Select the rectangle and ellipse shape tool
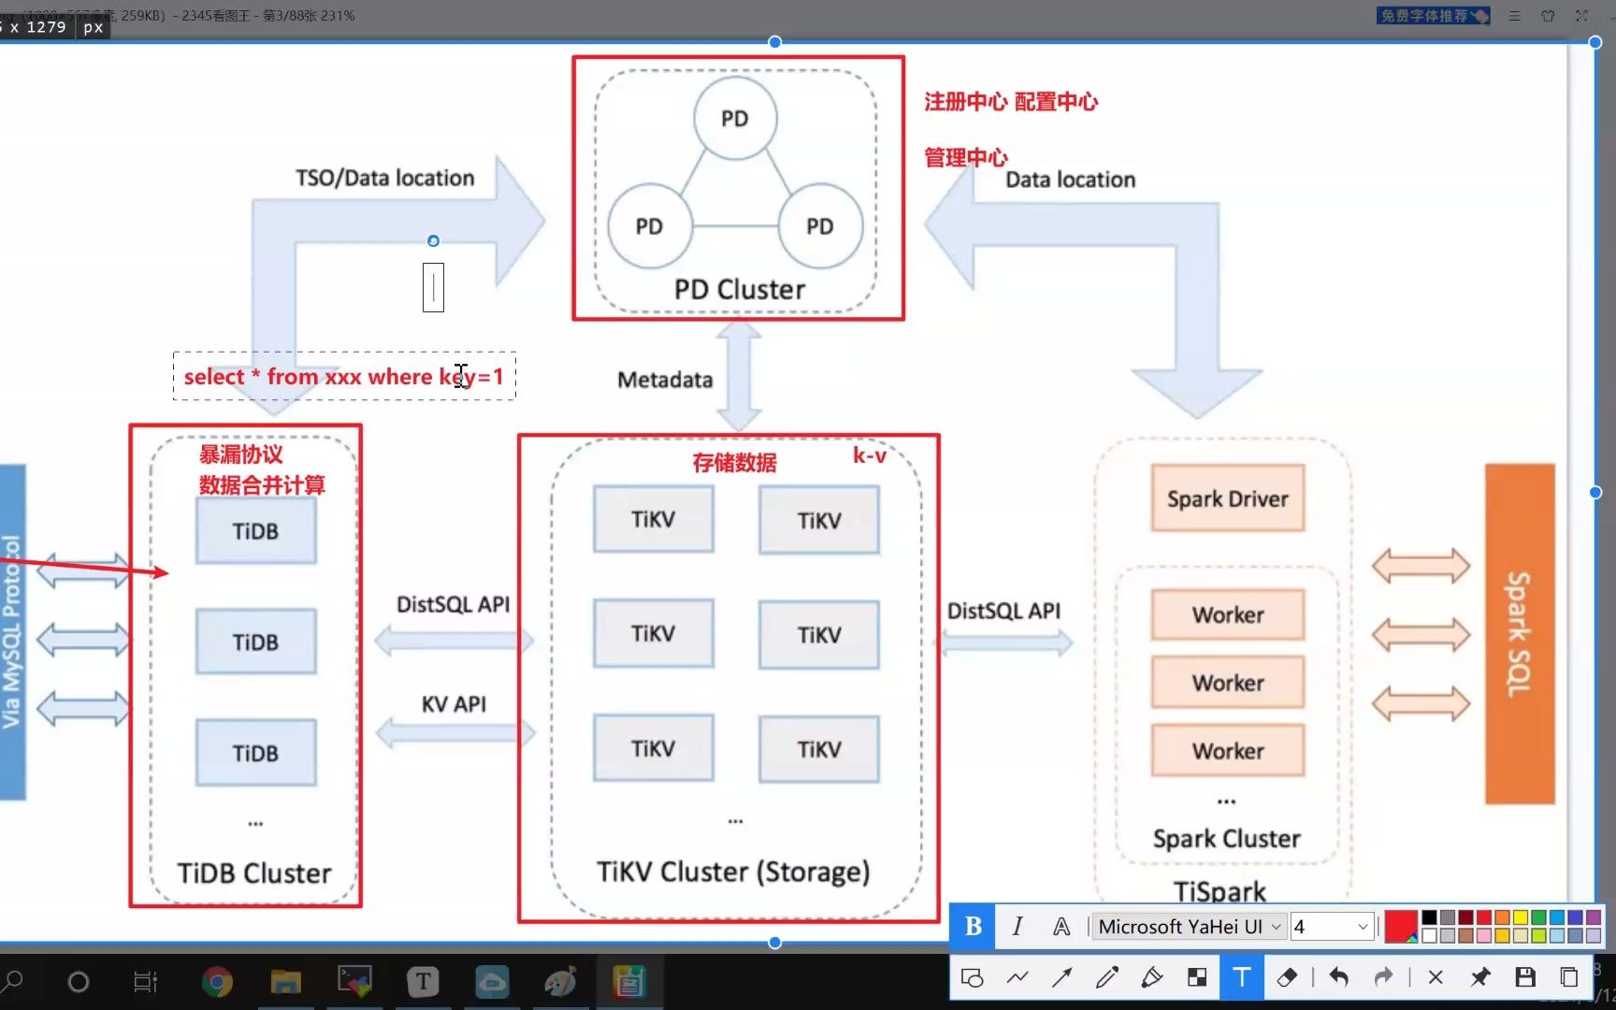The width and height of the screenshot is (1616, 1010). 972,977
